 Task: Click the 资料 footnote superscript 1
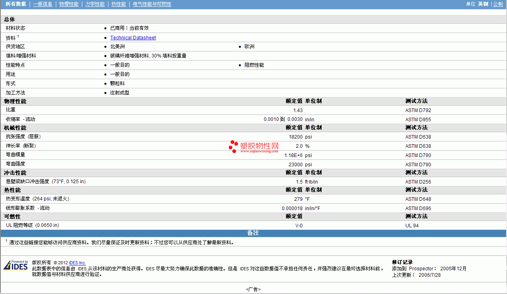click(x=18, y=36)
